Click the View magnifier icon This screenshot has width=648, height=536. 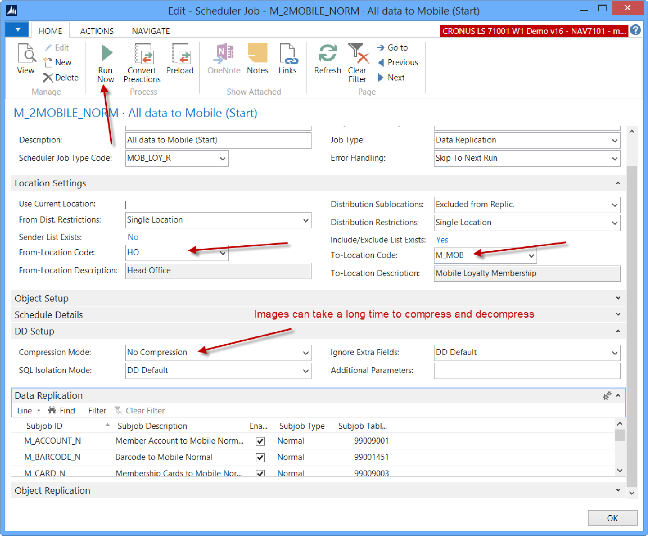(26, 54)
